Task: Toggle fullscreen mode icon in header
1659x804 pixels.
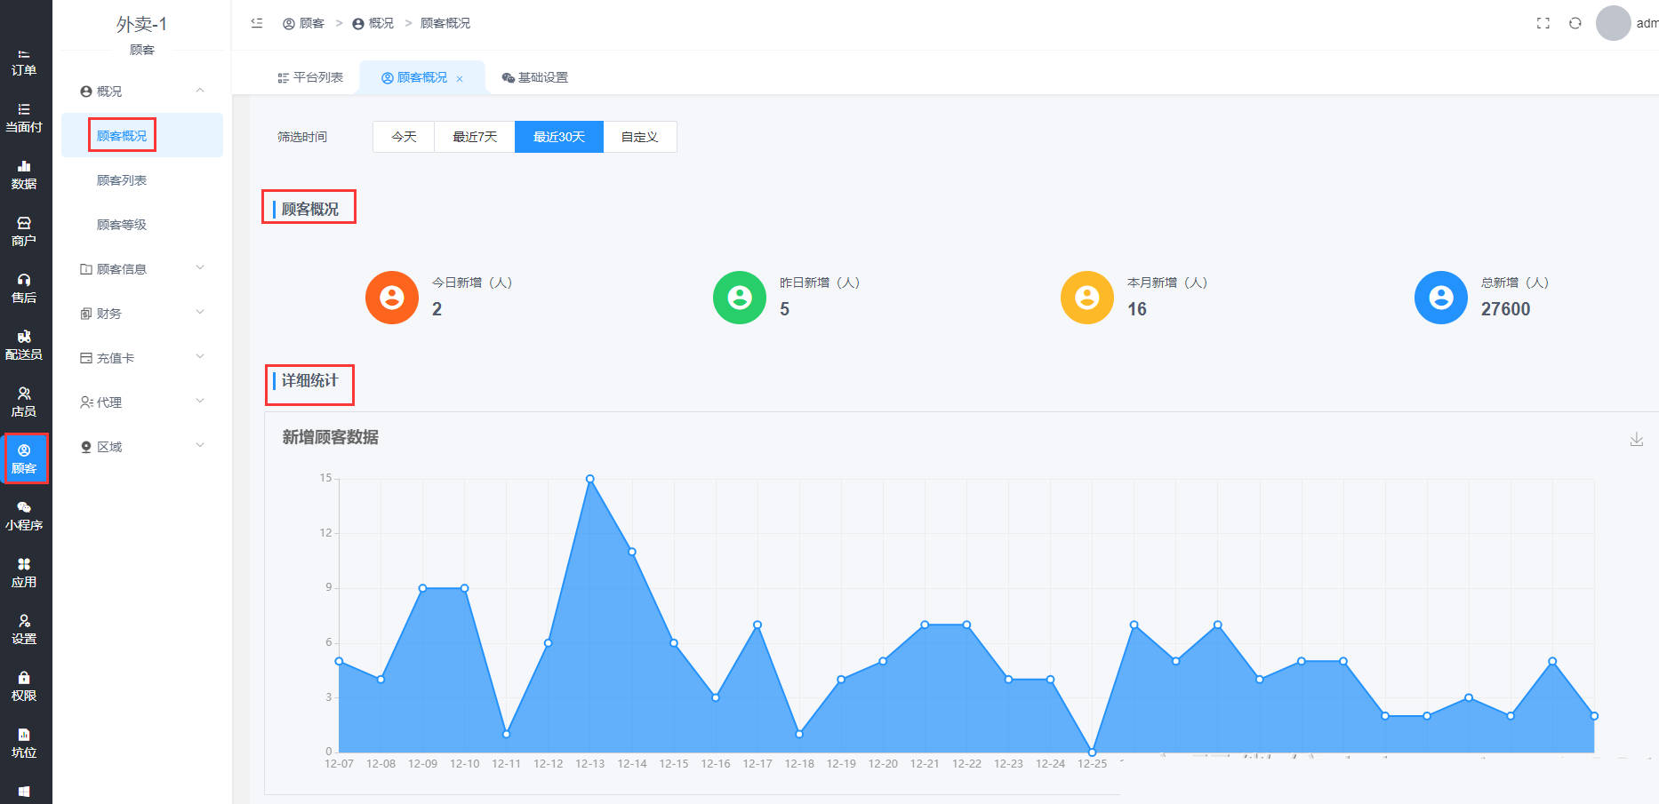Action: click(x=1543, y=23)
